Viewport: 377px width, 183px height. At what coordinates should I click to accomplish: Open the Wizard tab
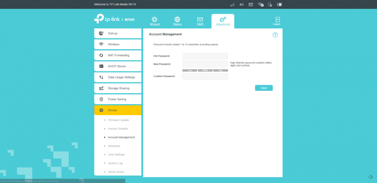tap(154, 21)
